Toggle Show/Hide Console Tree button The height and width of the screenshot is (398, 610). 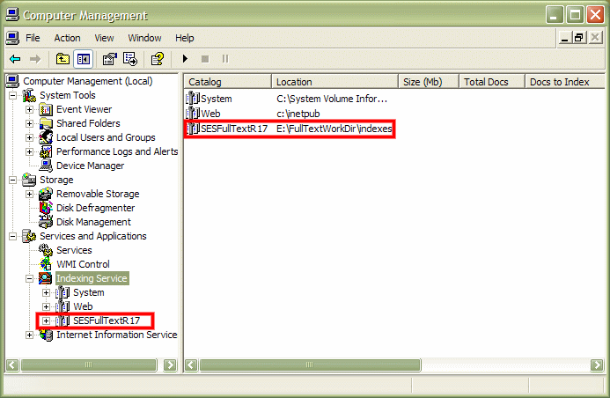click(84, 59)
